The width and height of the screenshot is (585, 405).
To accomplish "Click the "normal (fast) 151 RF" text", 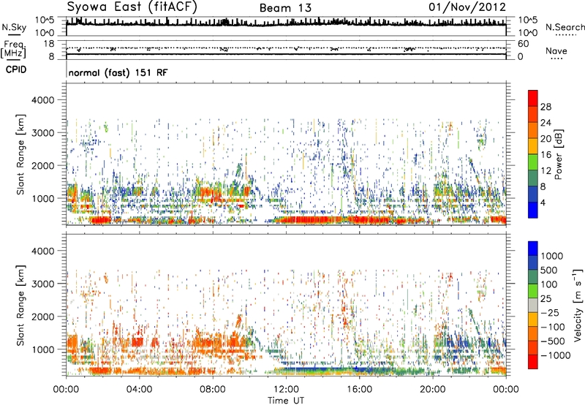I will (118, 72).
